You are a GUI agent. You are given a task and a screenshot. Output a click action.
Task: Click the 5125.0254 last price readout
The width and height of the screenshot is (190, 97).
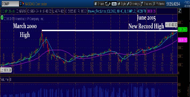point(173,4)
